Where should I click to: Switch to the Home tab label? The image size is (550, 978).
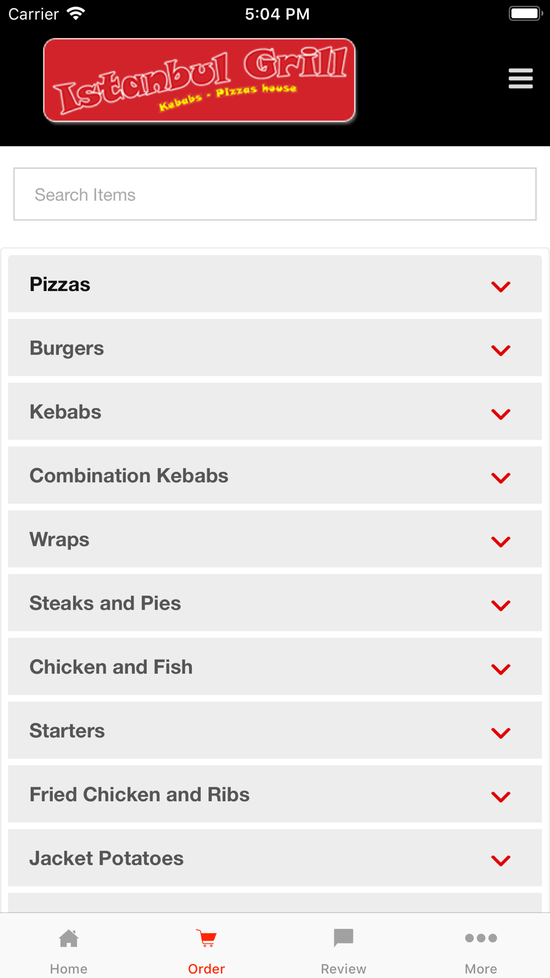(x=69, y=969)
